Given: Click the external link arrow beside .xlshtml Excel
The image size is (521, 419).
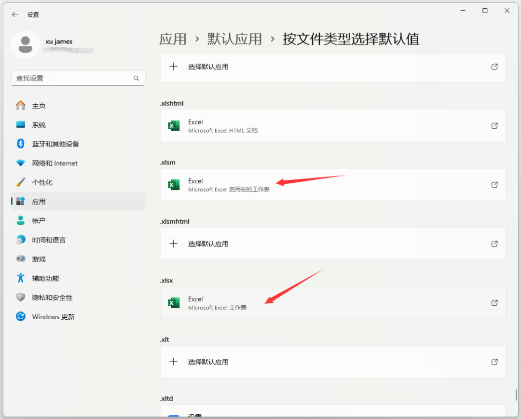Looking at the screenshot, I should click(494, 126).
